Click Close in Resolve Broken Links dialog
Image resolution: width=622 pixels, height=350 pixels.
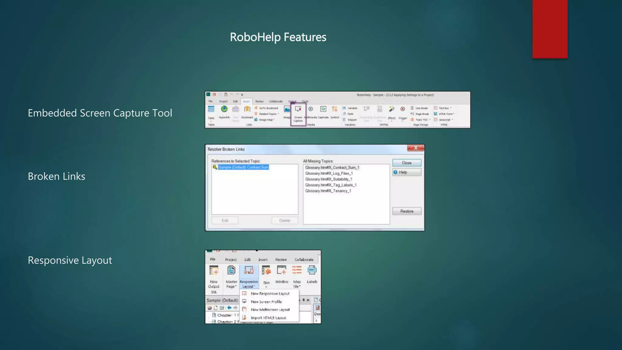[x=407, y=163]
